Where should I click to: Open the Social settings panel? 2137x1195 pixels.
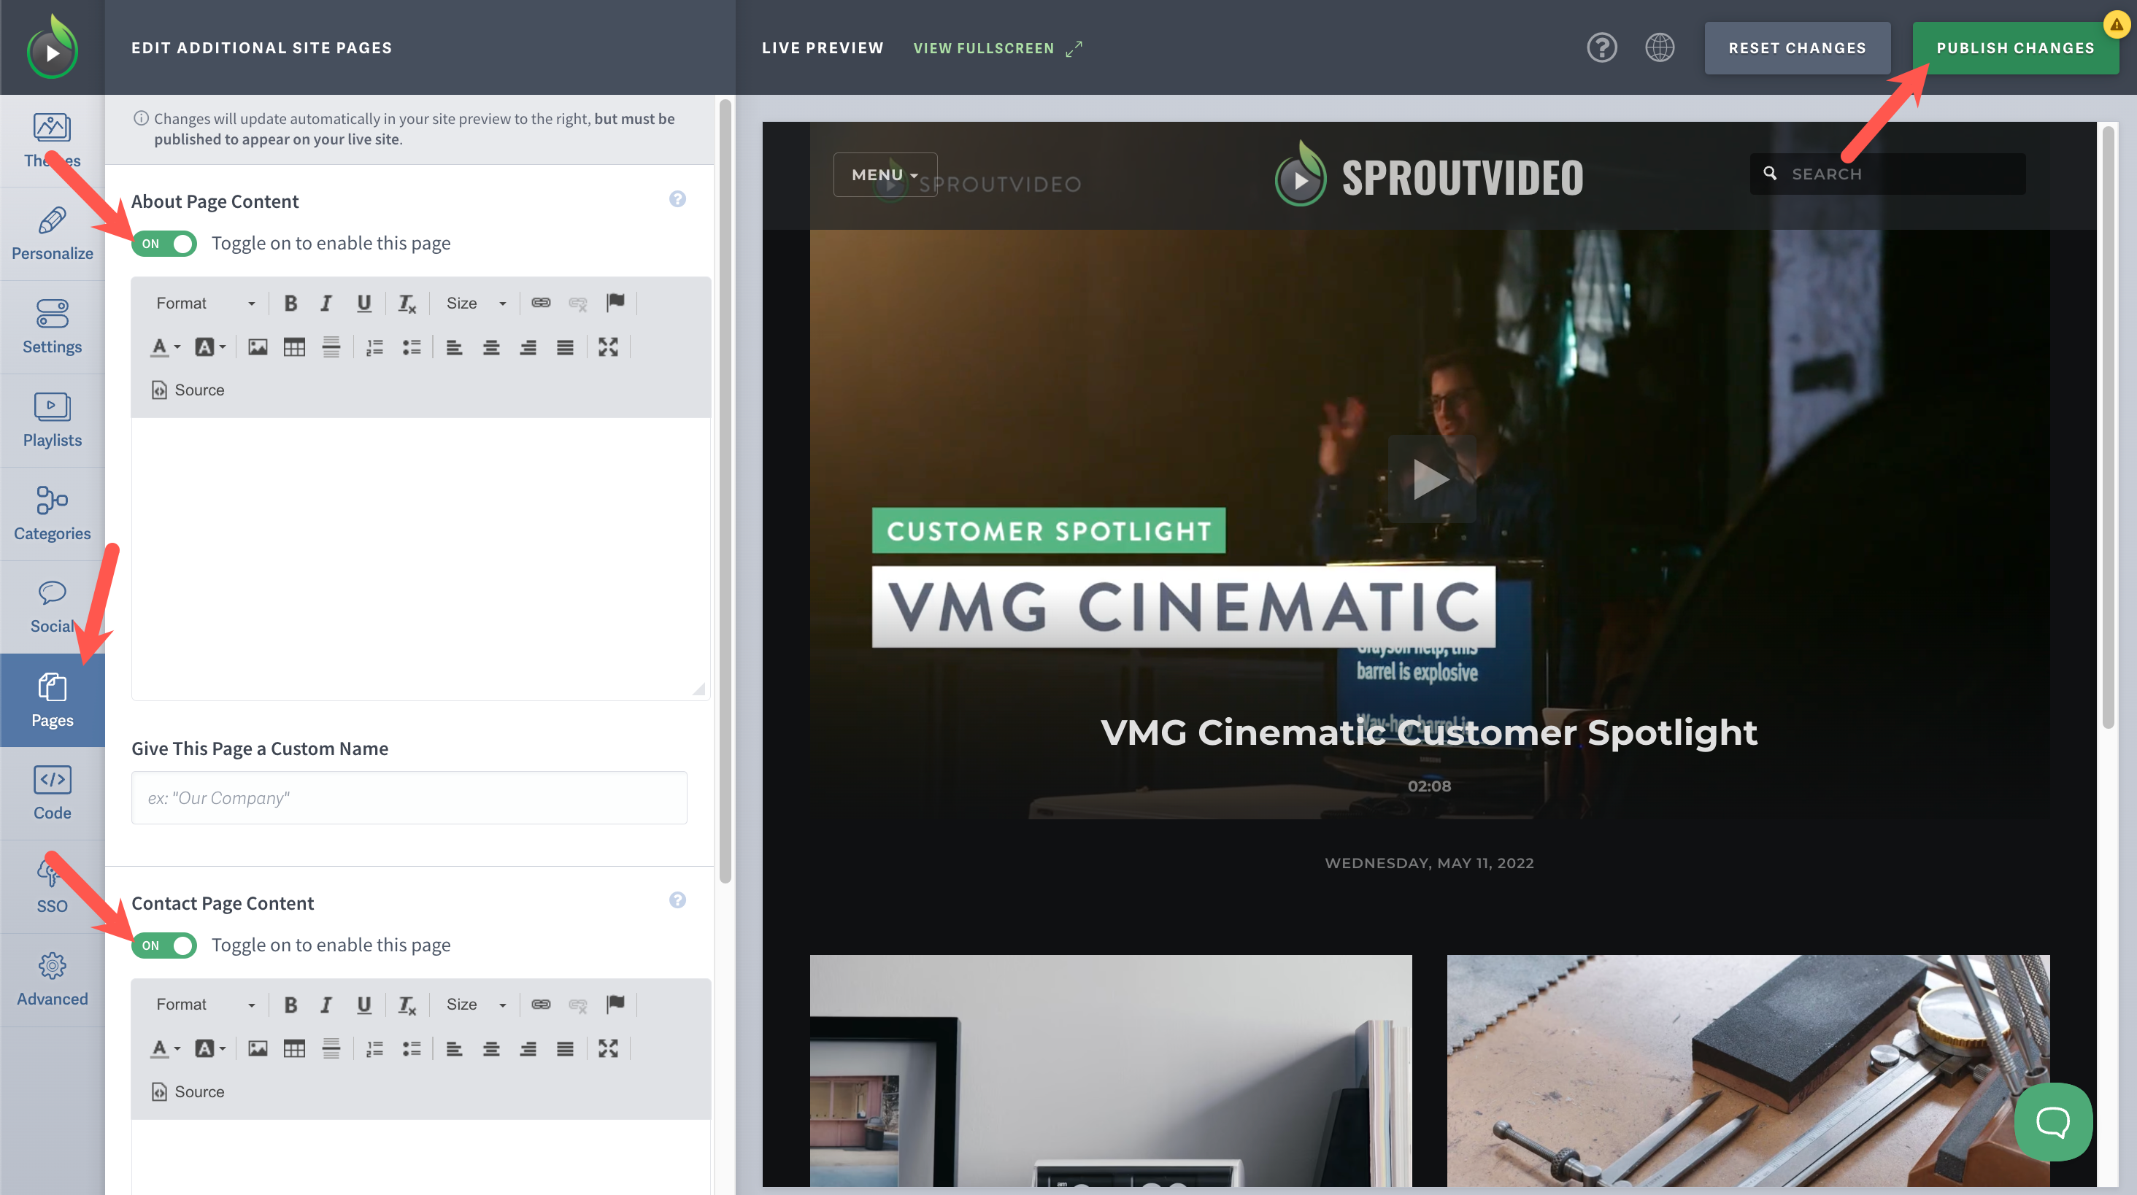[51, 606]
